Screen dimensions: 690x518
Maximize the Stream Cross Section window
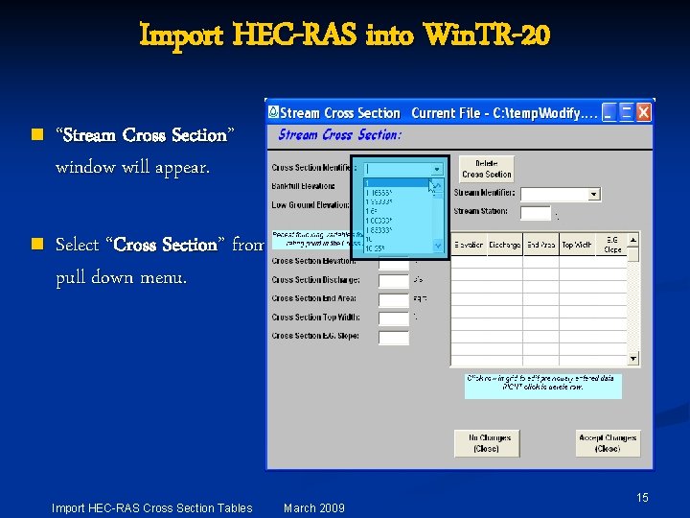pyautogui.click(x=626, y=112)
